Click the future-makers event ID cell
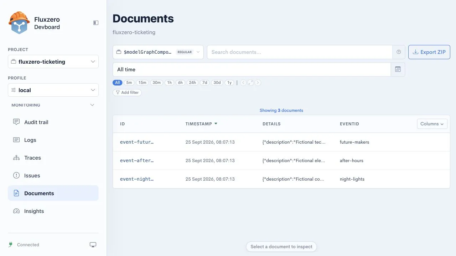456x256 pixels. point(354,142)
